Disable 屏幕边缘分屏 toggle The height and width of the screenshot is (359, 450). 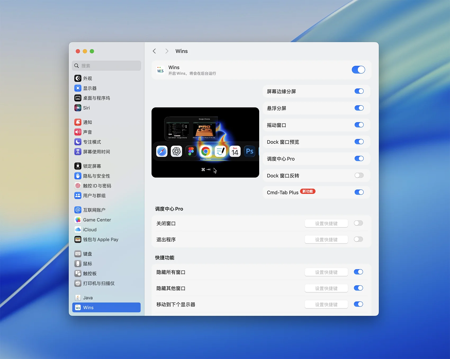[359, 91]
